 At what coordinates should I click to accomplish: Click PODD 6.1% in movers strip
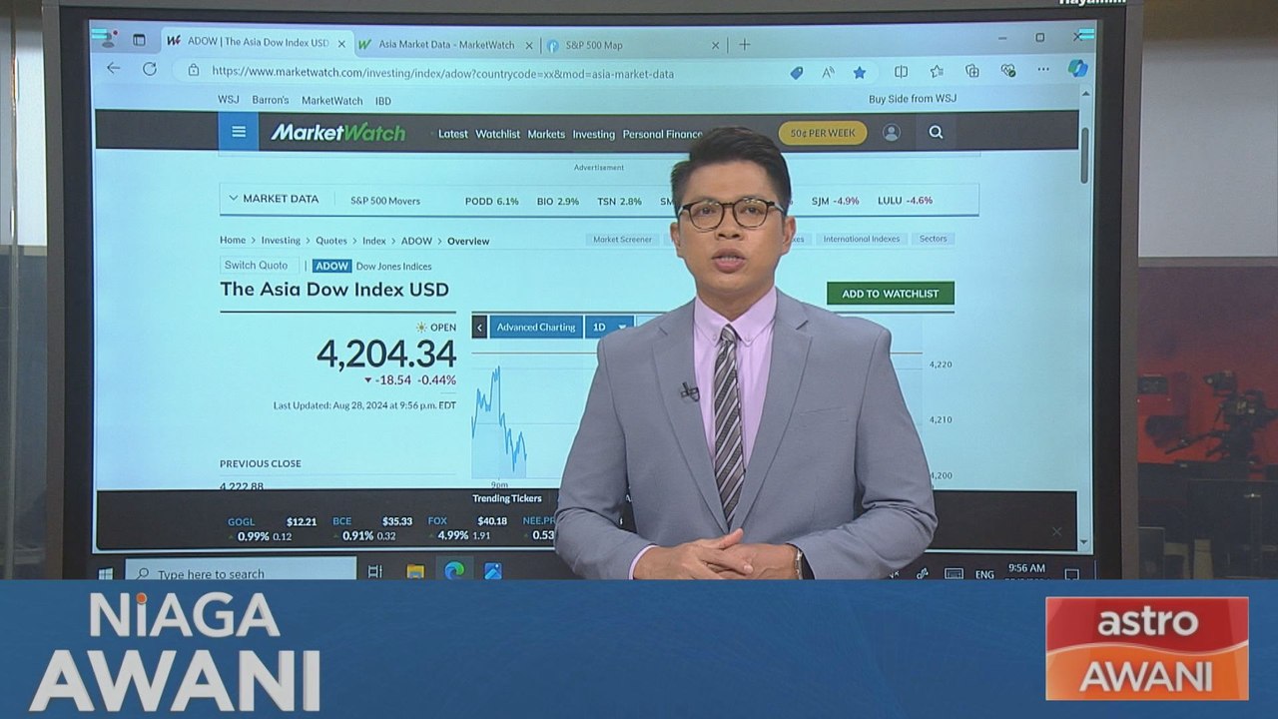point(492,201)
